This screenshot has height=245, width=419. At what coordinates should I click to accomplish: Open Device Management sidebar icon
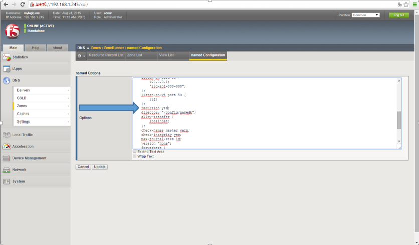click(x=7, y=158)
